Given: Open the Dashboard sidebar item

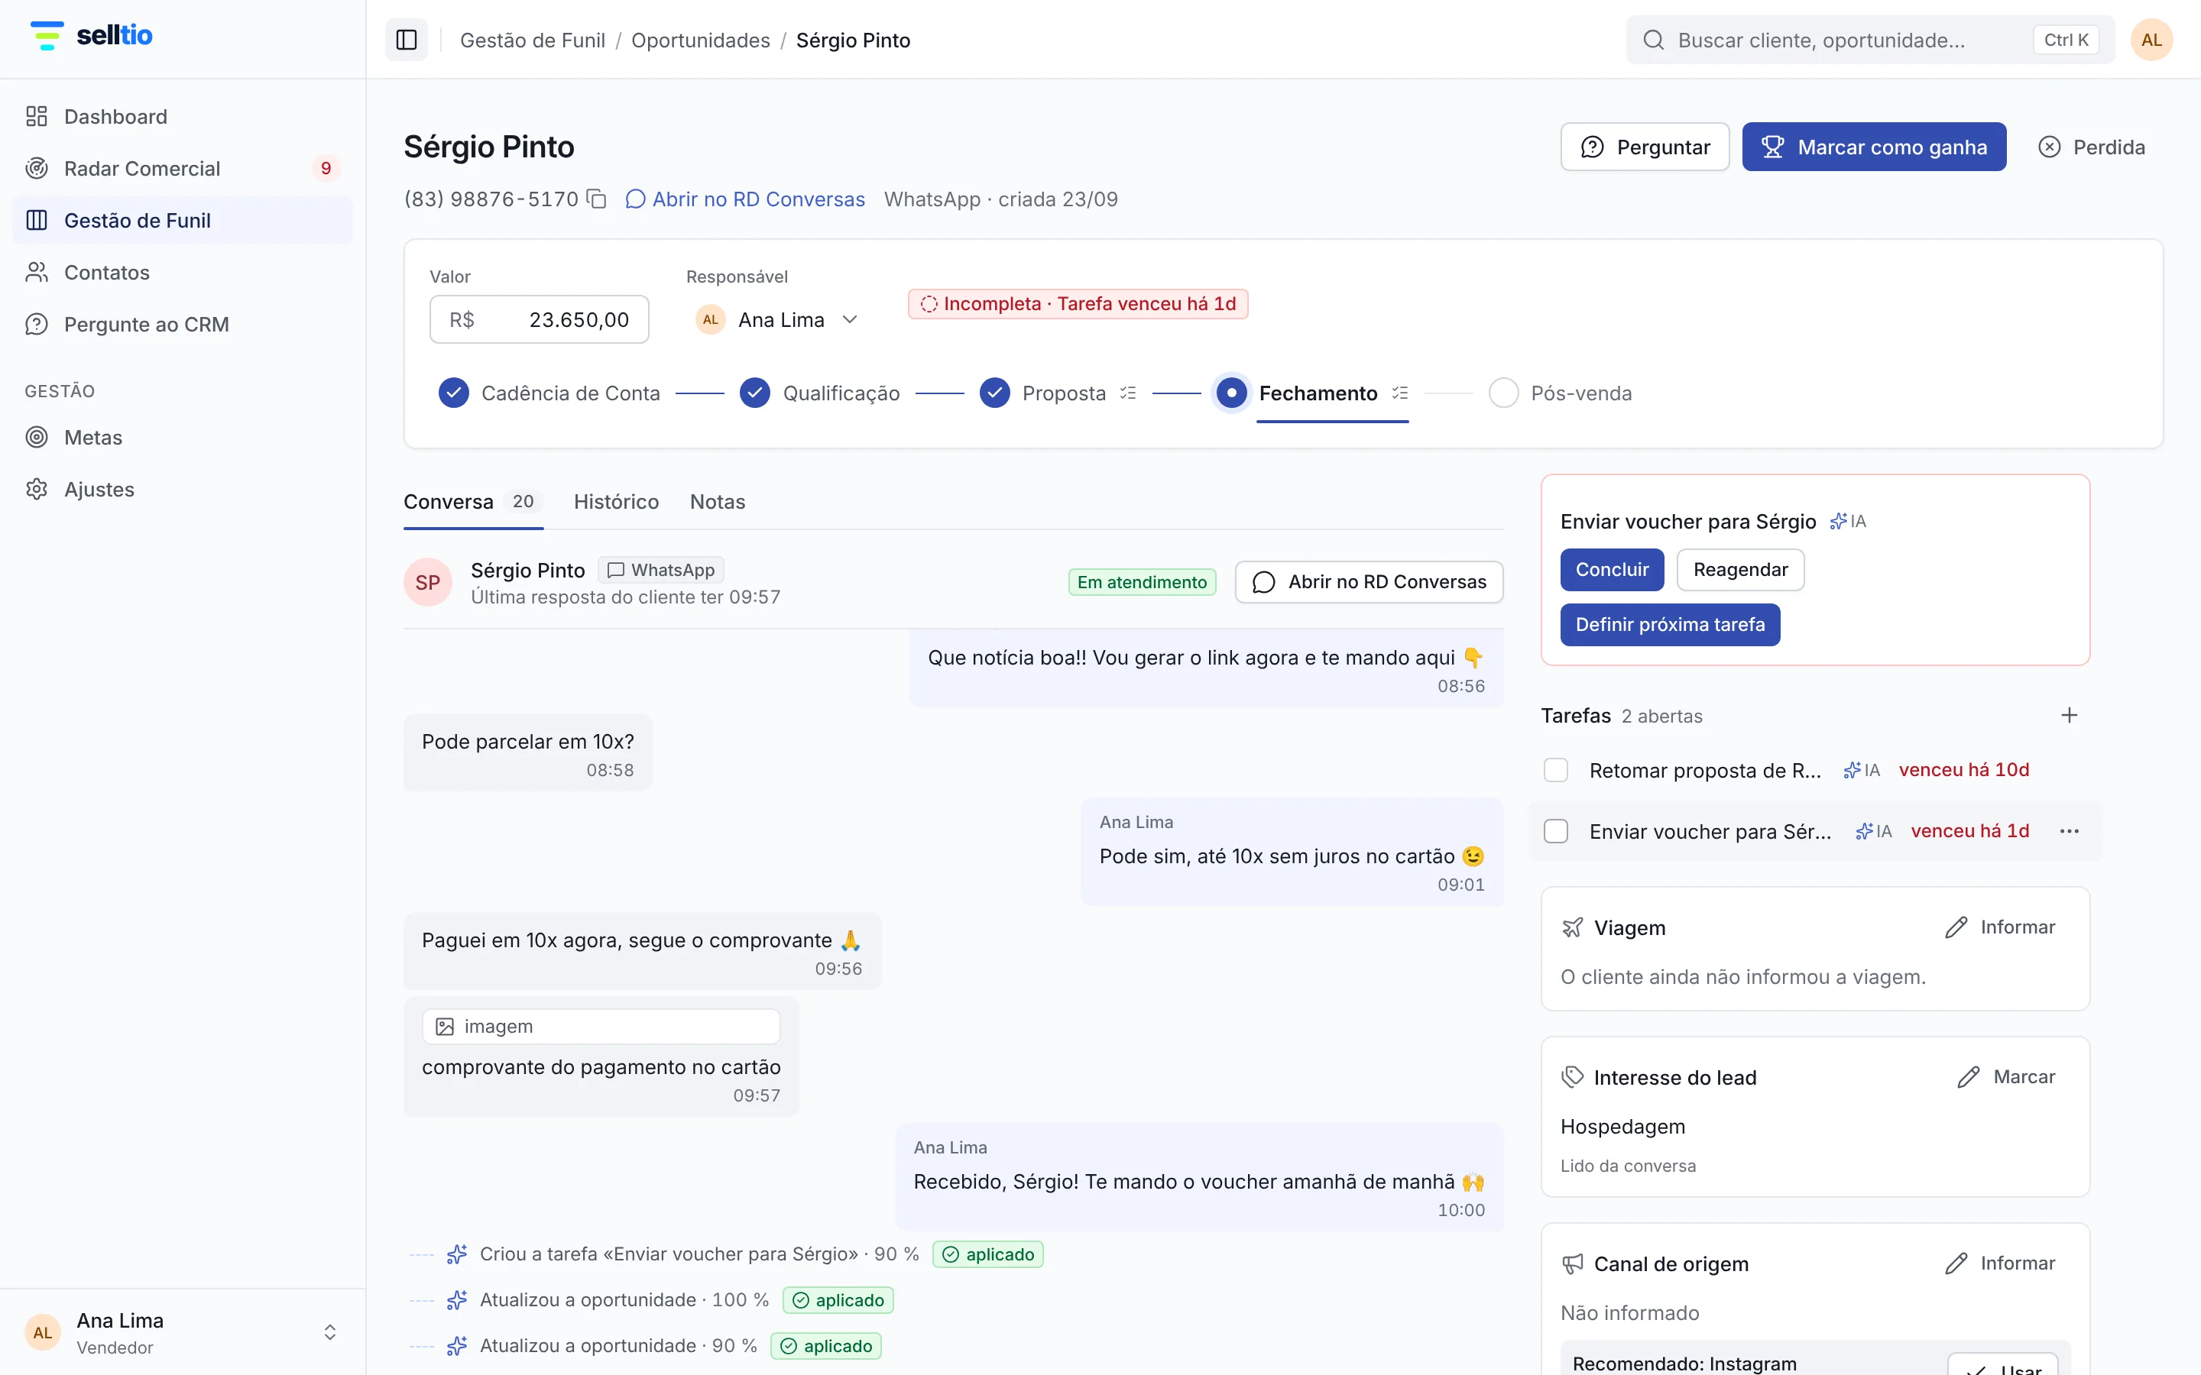Looking at the screenshot, I should click(x=183, y=116).
